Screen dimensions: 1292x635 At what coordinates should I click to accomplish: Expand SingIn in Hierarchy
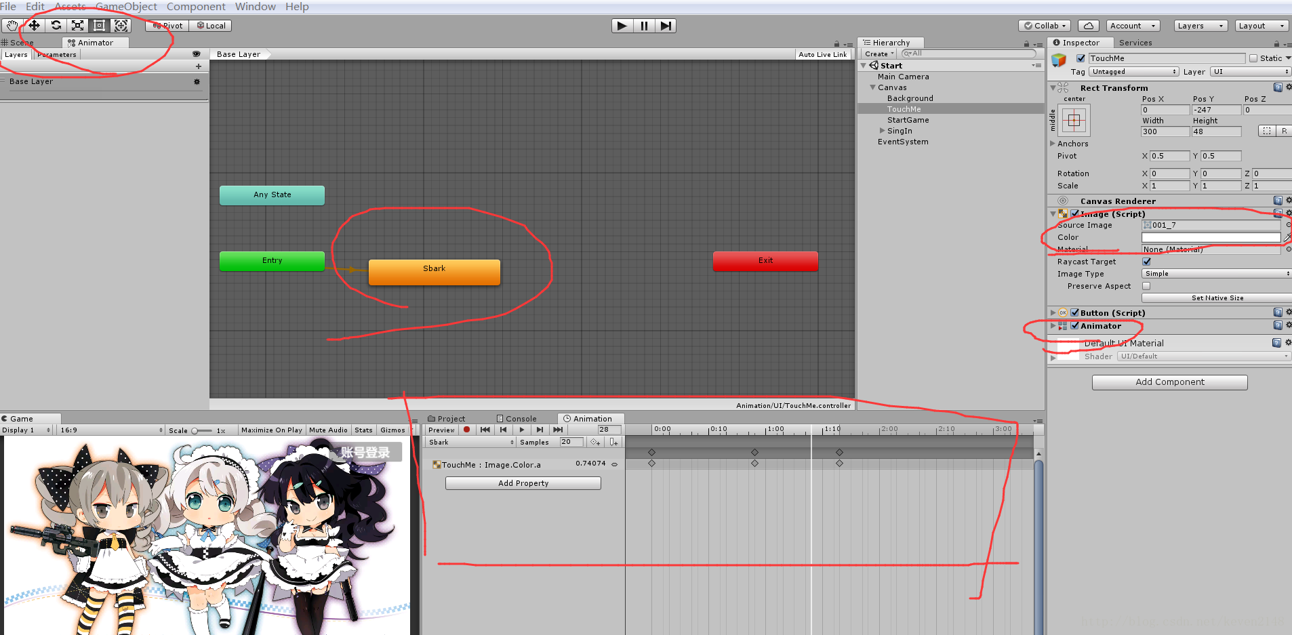tap(882, 131)
